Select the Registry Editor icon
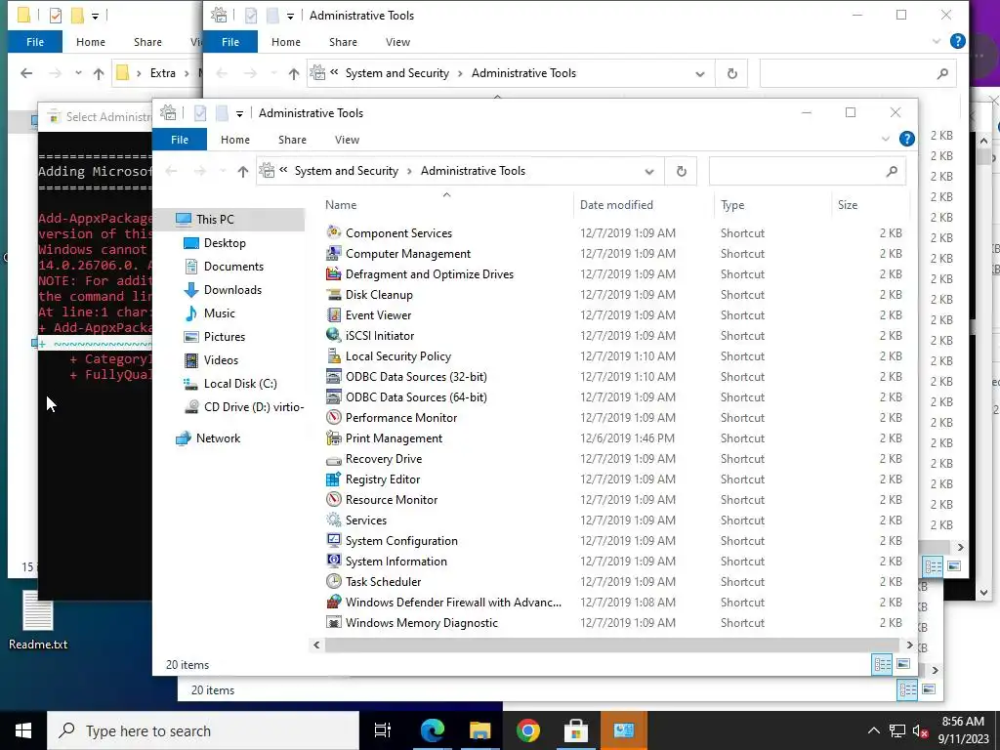1000x750 pixels. coord(334,479)
